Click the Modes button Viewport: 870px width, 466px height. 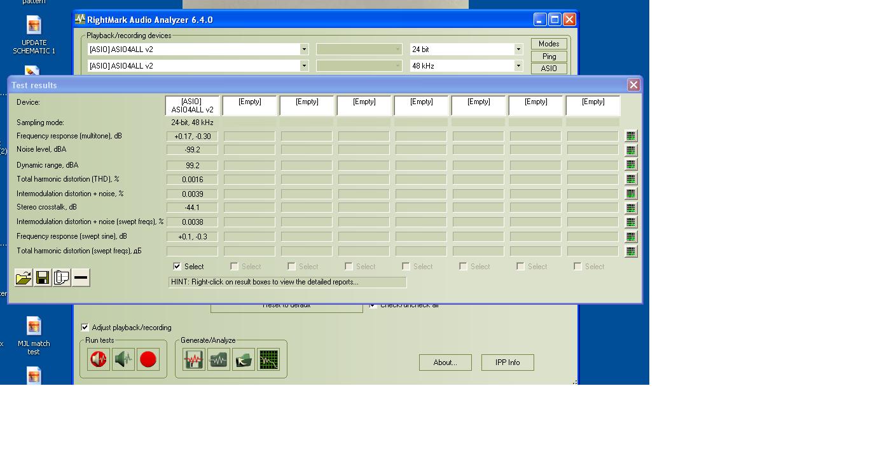click(x=549, y=44)
